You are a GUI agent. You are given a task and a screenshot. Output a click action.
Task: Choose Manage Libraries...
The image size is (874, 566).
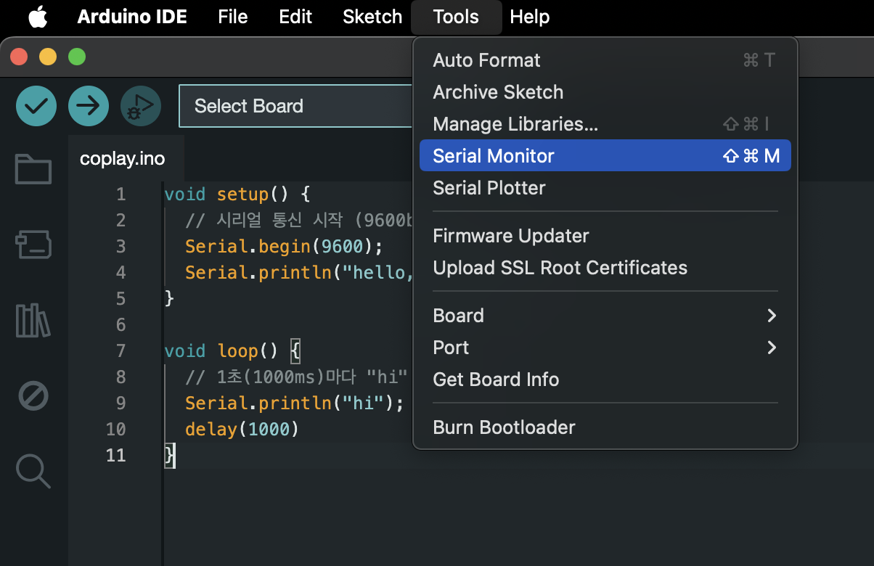click(x=605, y=124)
